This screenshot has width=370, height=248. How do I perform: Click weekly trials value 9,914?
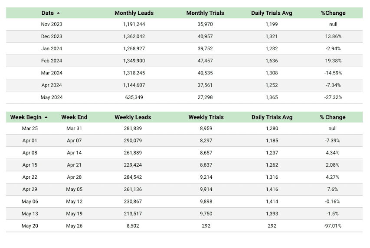click(x=206, y=190)
